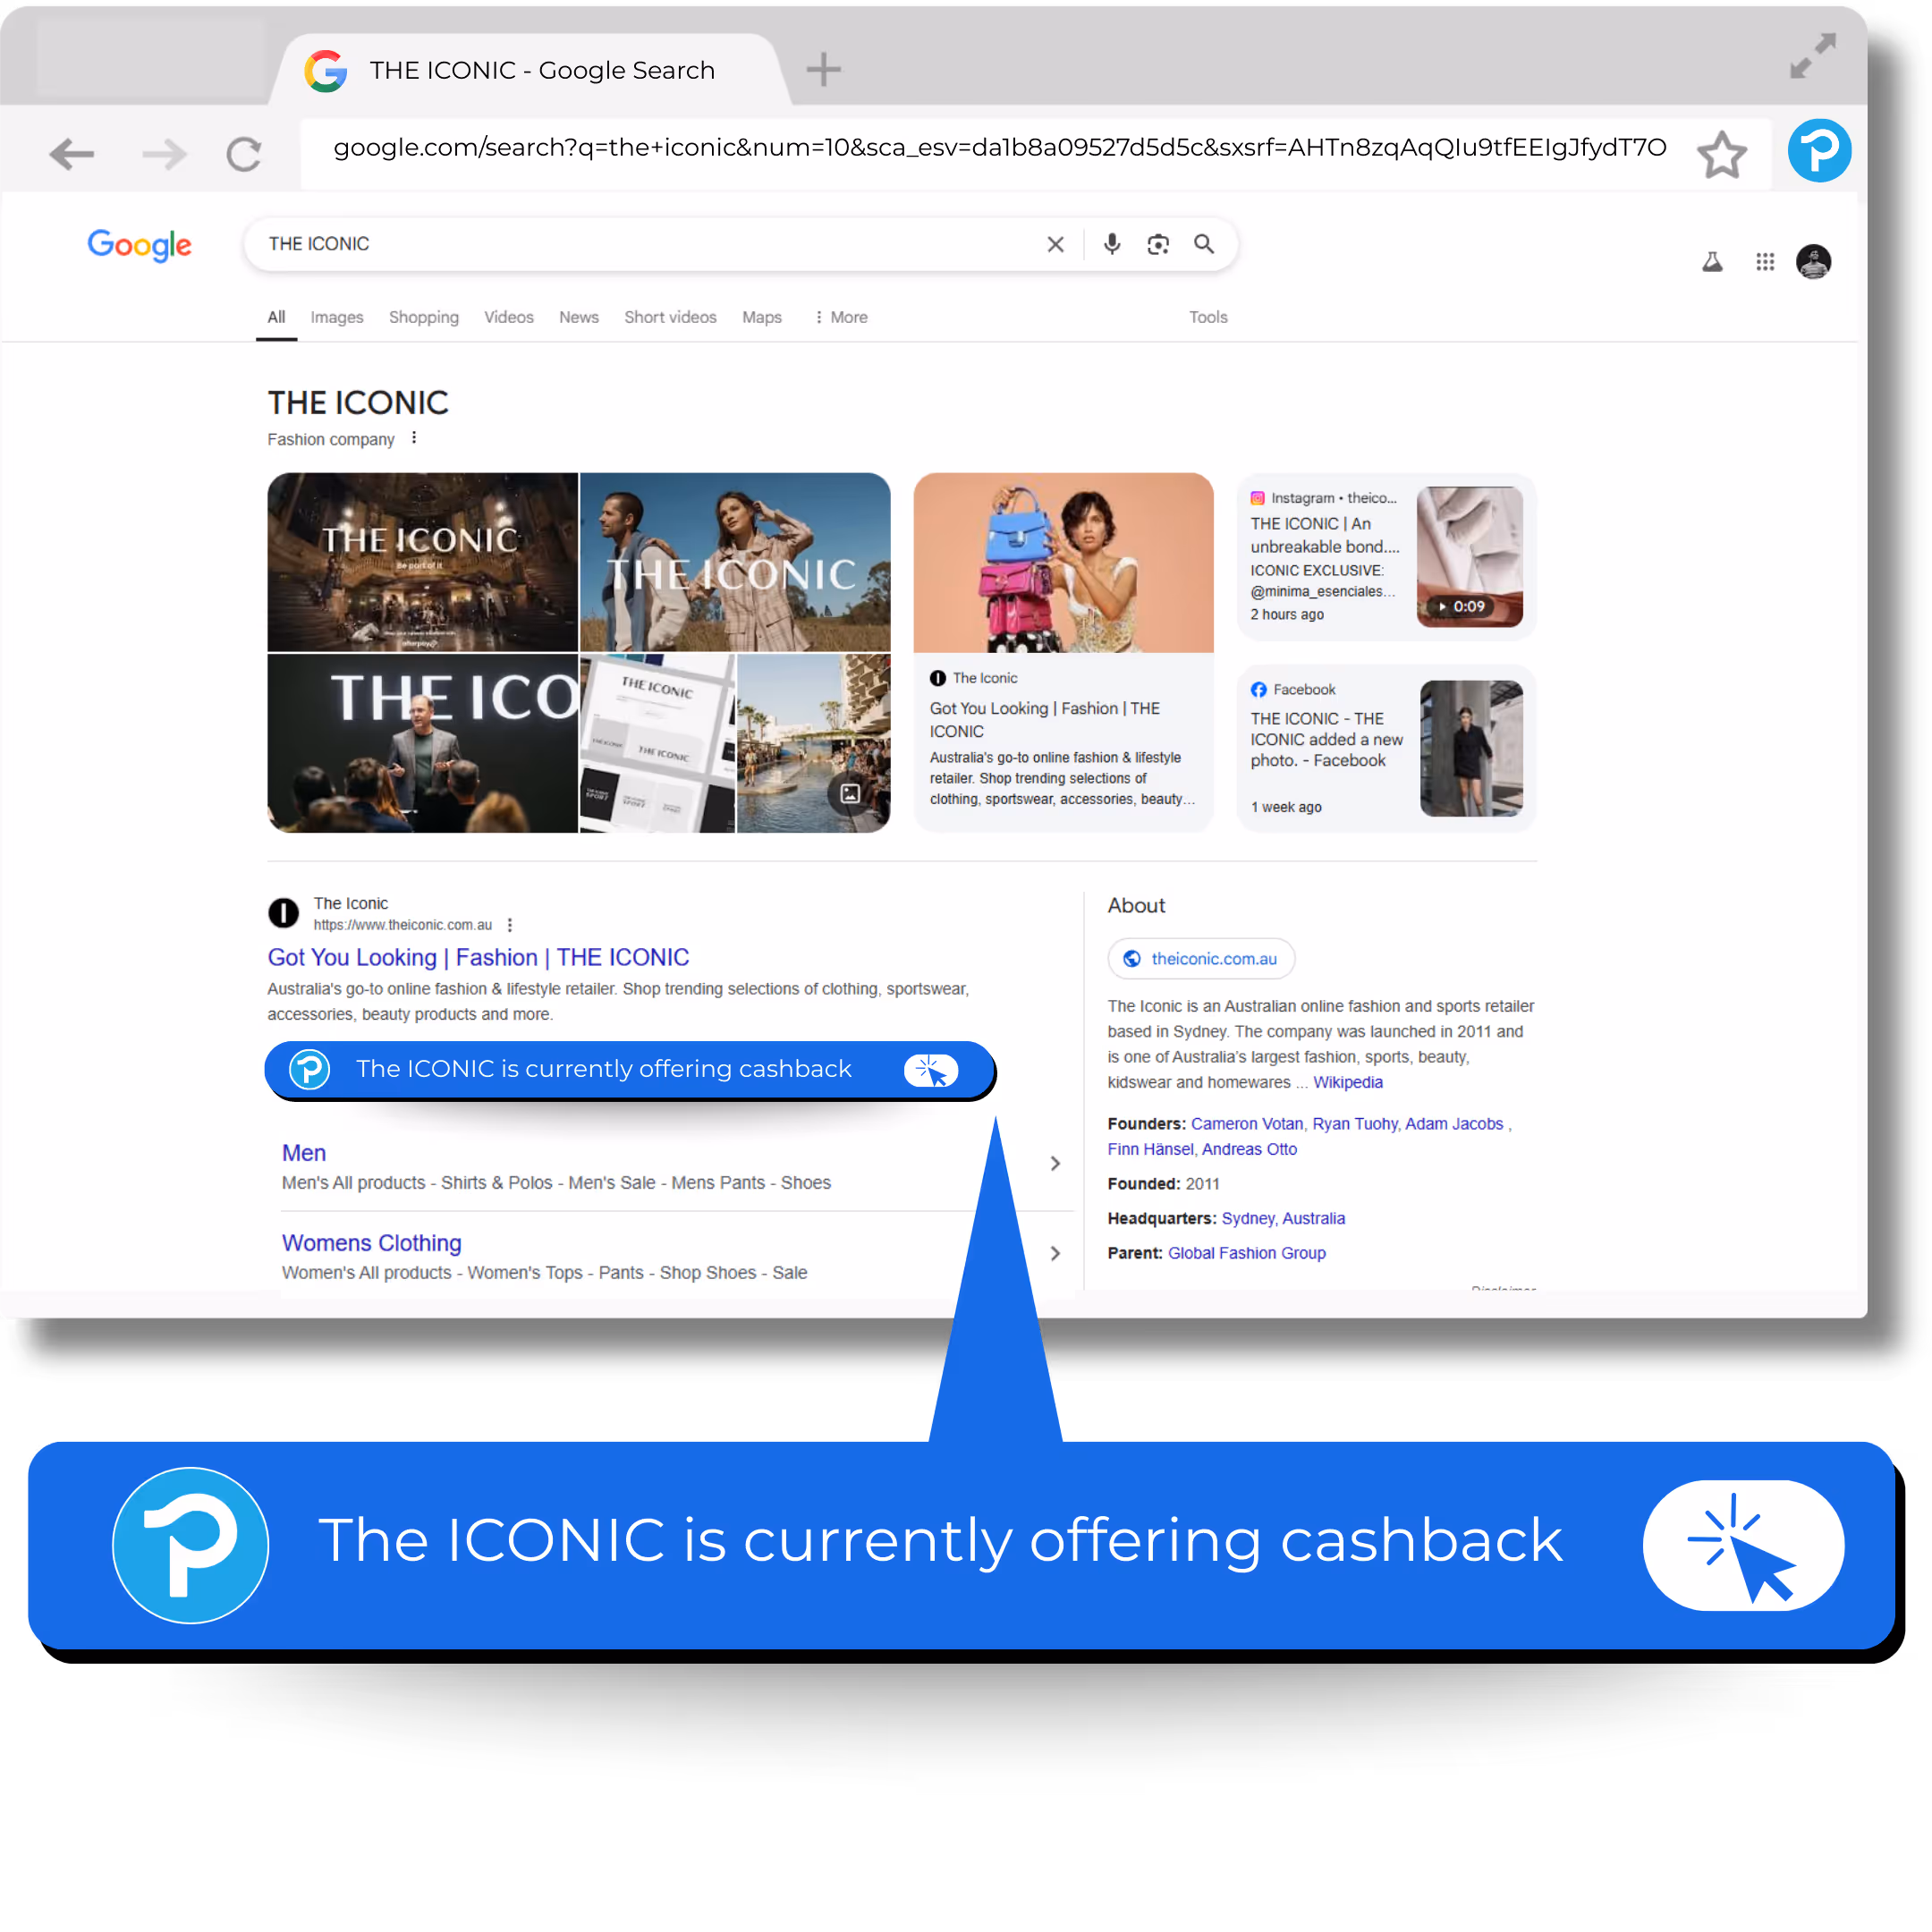Open three-dot menu beside Fashion company
The image size is (1932, 1932).
coord(414,438)
